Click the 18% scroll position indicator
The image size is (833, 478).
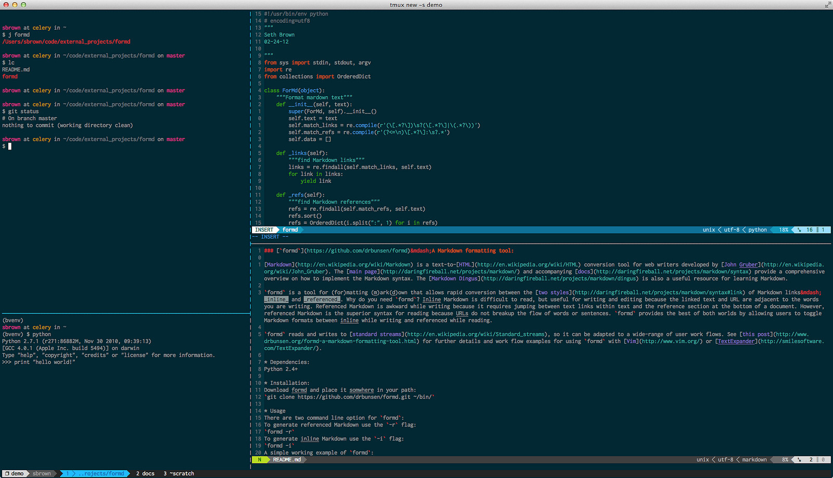click(784, 230)
